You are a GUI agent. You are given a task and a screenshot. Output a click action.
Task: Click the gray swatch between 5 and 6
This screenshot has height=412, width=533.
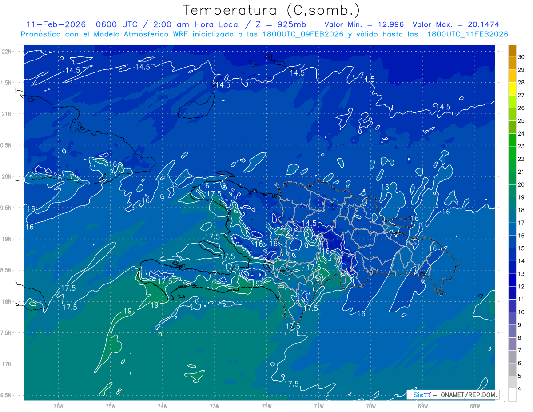point(512,370)
